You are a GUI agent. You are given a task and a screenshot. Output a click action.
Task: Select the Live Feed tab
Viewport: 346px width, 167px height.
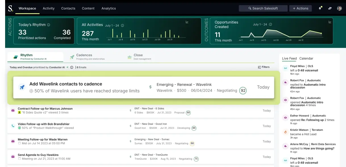pos(289,58)
